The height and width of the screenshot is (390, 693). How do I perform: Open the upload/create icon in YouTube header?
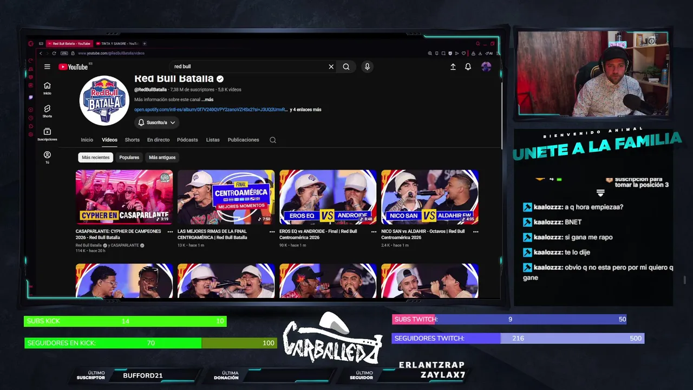(x=453, y=67)
